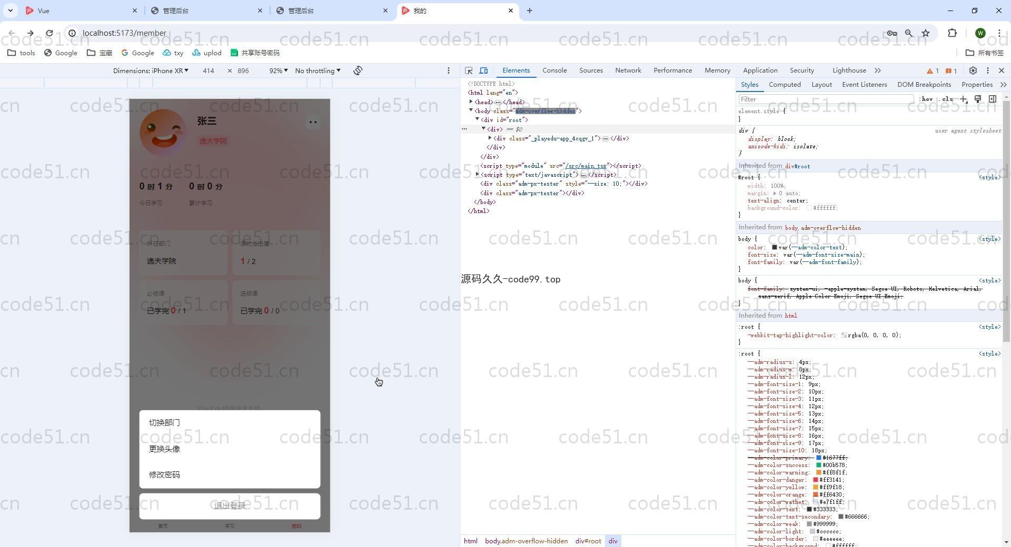The image size is (1011, 547).
Task: Toggle the :hov element state panel
Action: point(926,99)
